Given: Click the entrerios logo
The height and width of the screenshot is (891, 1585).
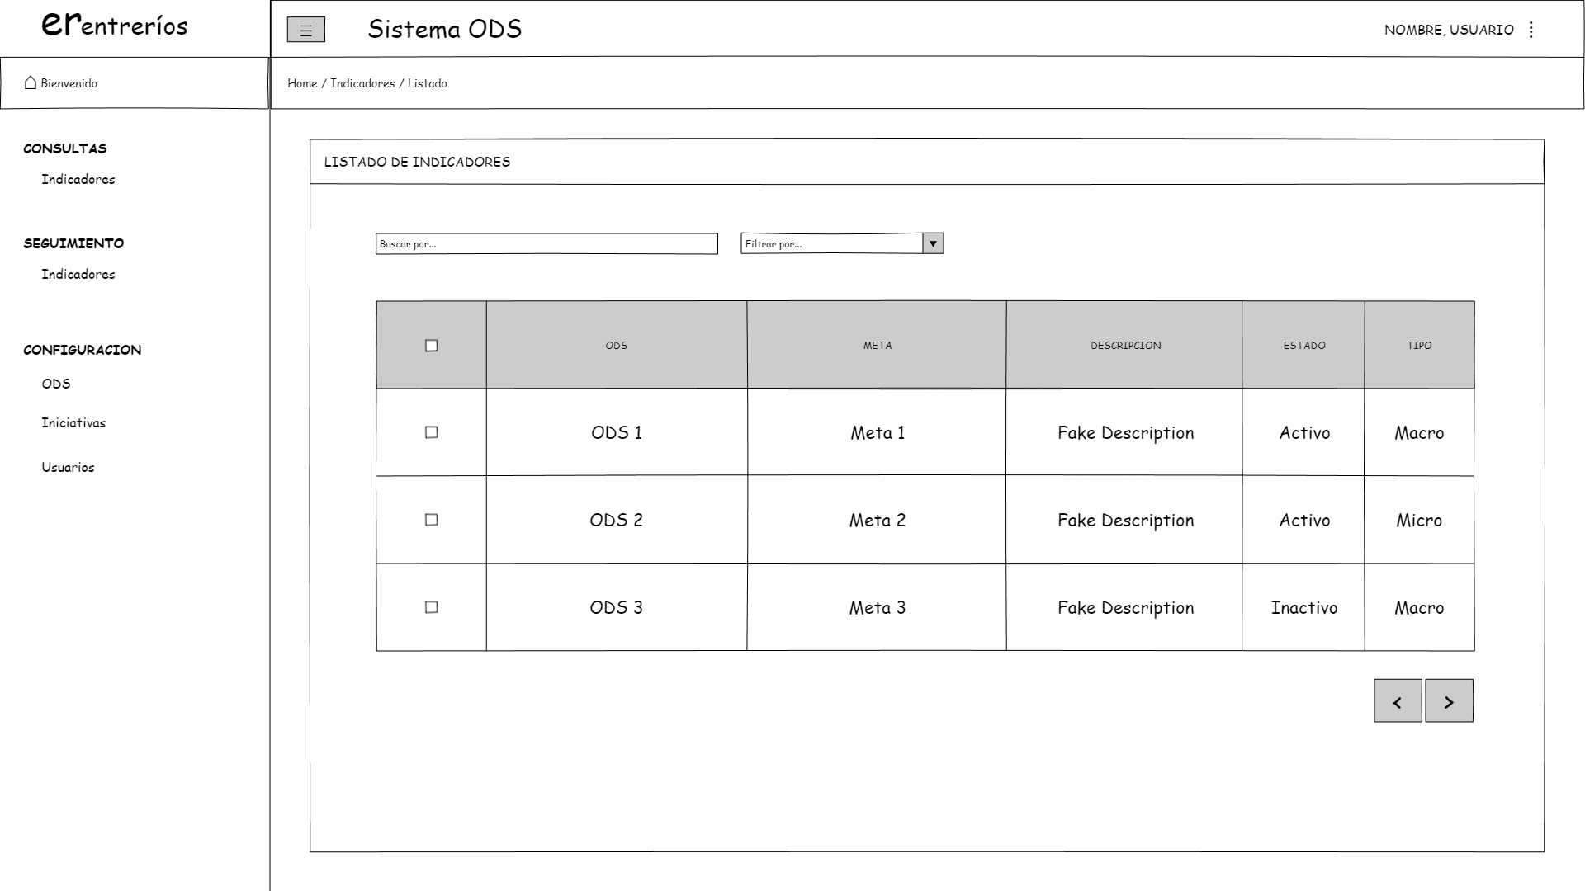Looking at the screenshot, I should pos(115,26).
